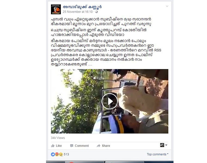Click the blue Like reaction icon
Viewport: 207px width, 163px height.
[53, 154]
